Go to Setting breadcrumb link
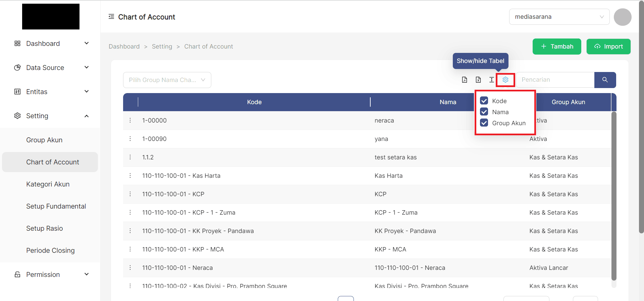The image size is (644, 301). point(162,47)
